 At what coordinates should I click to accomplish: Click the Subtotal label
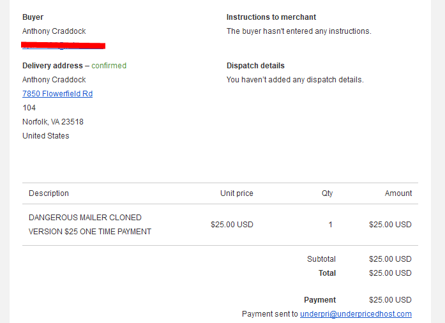(x=321, y=259)
